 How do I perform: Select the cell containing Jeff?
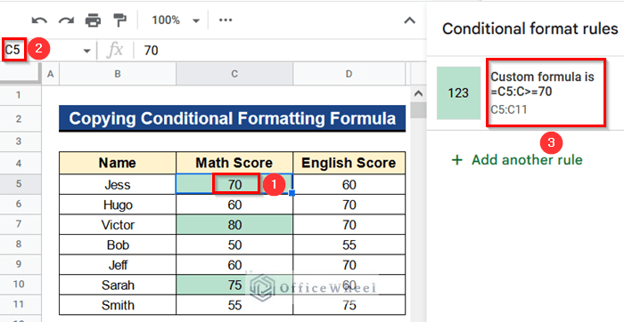118,265
